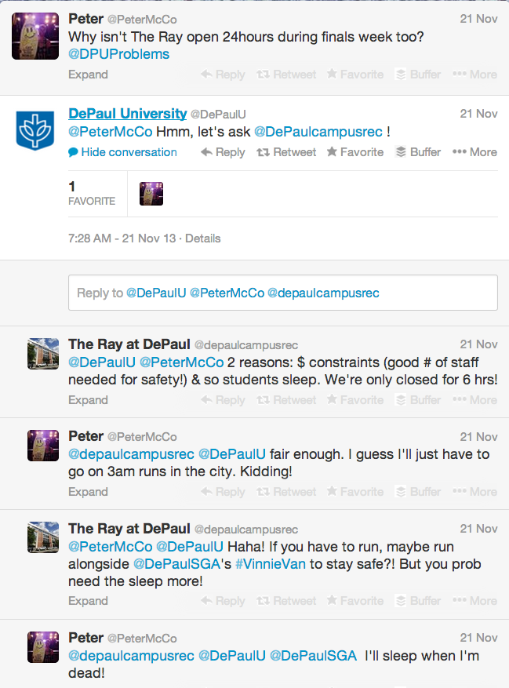Open the @DPUProblems mention link
509x688 pixels.
[x=119, y=54]
